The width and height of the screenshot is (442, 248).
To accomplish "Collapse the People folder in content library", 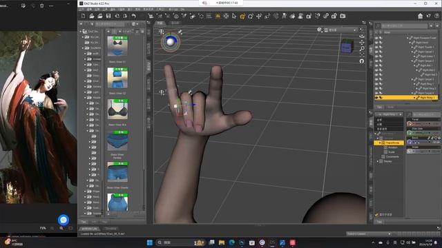I will point(85,98).
